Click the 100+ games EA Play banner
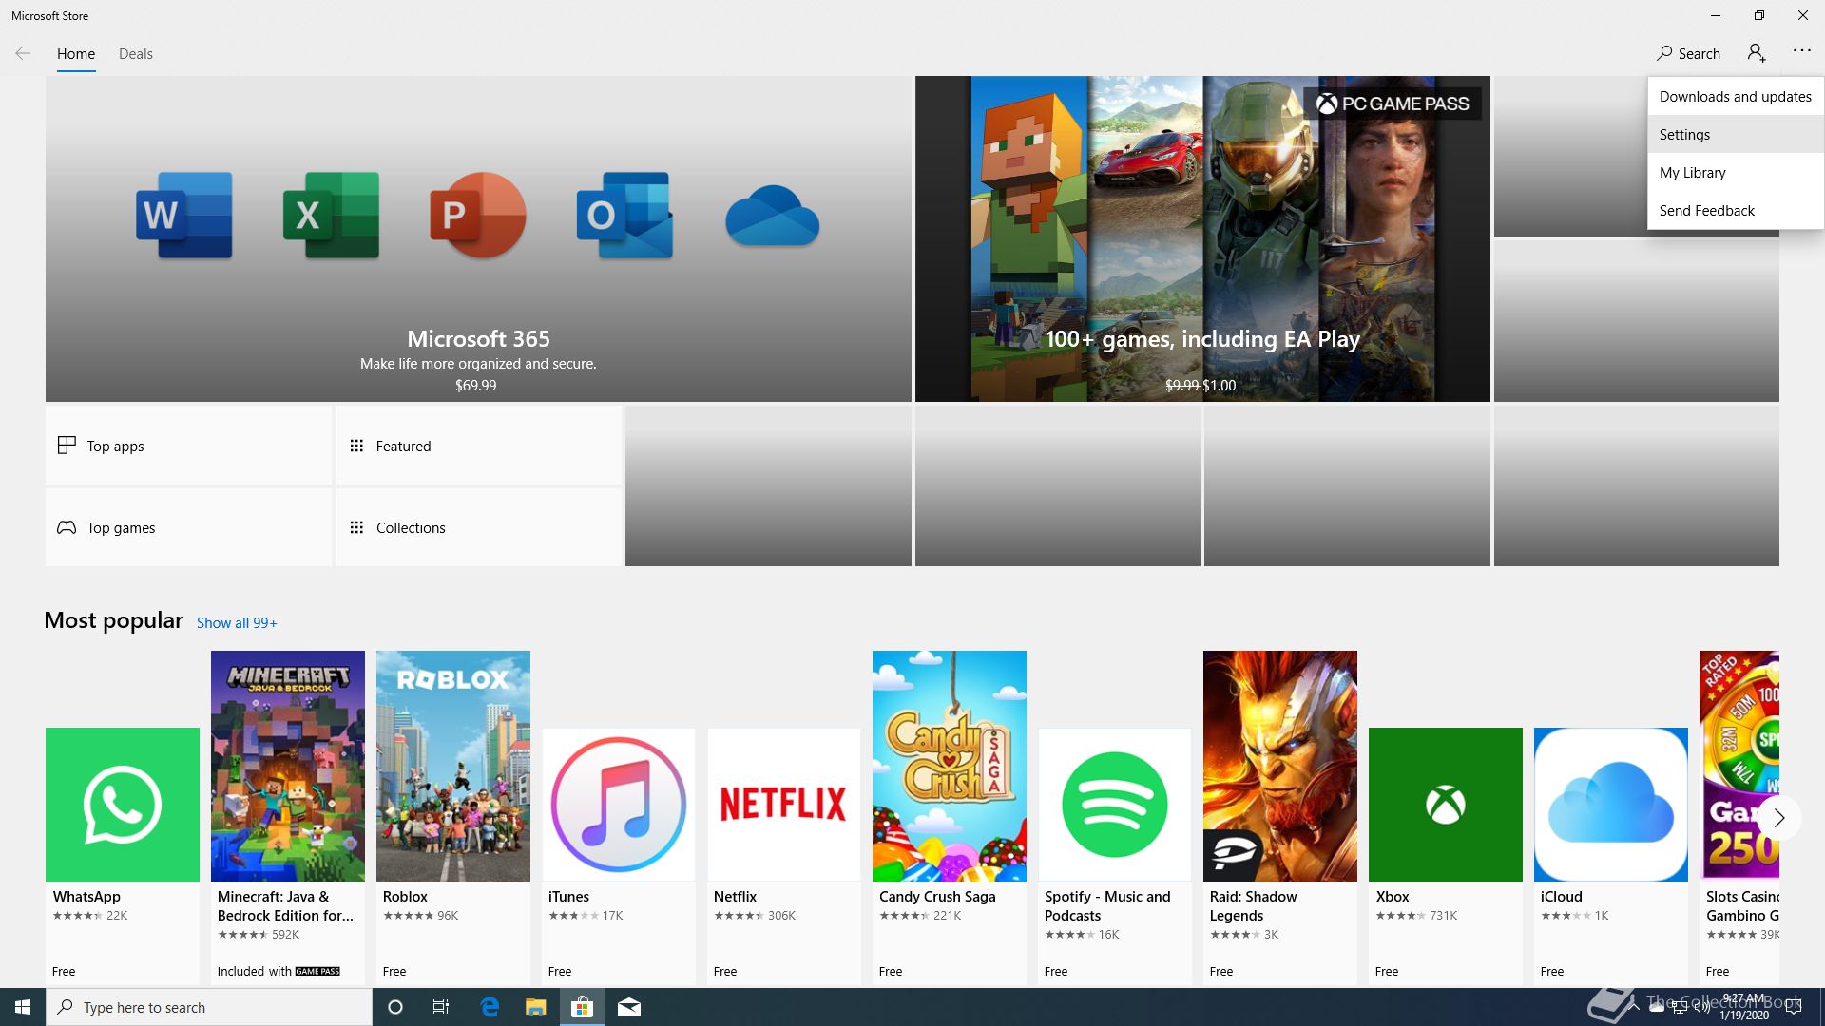 pyautogui.click(x=1202, y=238)
